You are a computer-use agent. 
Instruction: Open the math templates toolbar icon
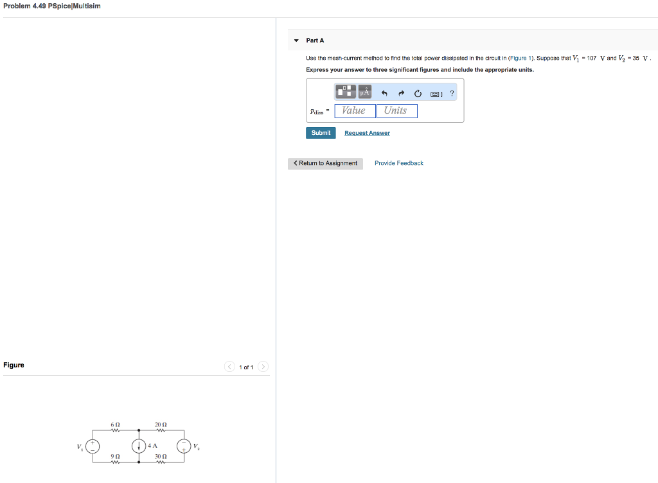(x=345, y=91)
